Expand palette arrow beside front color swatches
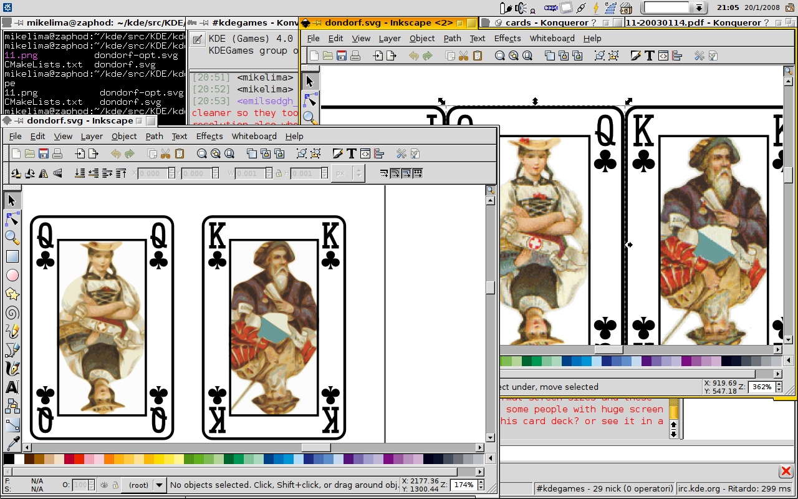 (x=489, y=459)
